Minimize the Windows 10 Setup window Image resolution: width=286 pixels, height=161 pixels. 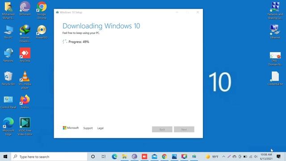[x=177, y=12]
